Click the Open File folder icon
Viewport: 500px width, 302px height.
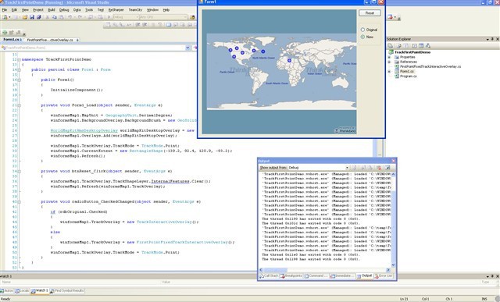(25, 17)
